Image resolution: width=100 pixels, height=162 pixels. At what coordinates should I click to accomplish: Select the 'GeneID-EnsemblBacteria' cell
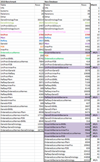coord(63,115)
